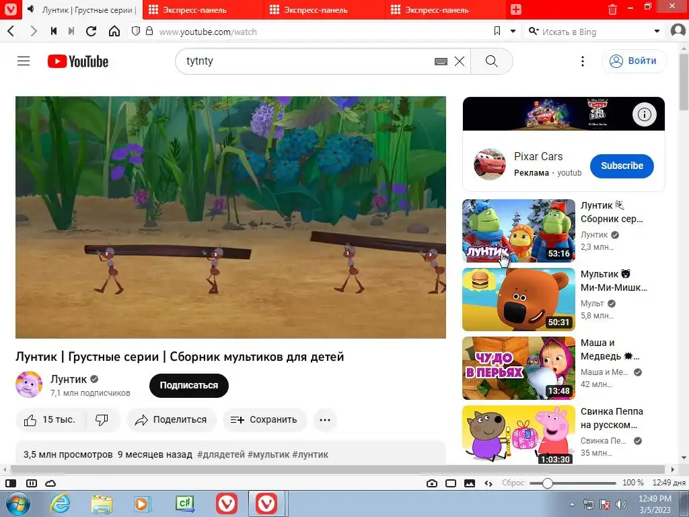Image resolution: width=689 pixels, height=517 pixels.
Task: Reset zoom with Сброс button
Action: [x=513, y=483]
